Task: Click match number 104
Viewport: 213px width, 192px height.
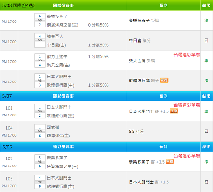Action: pyautogui.click(x=9, y=128)
